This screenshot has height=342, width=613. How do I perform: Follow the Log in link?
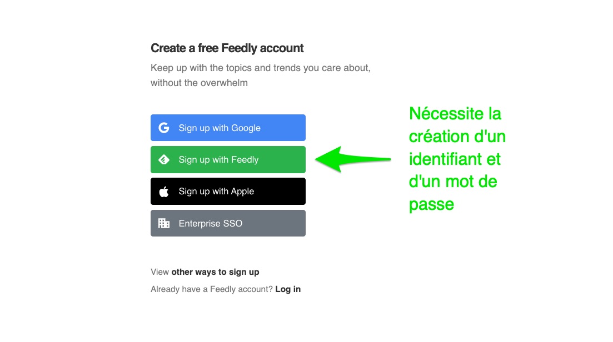[x=288, y=289]
